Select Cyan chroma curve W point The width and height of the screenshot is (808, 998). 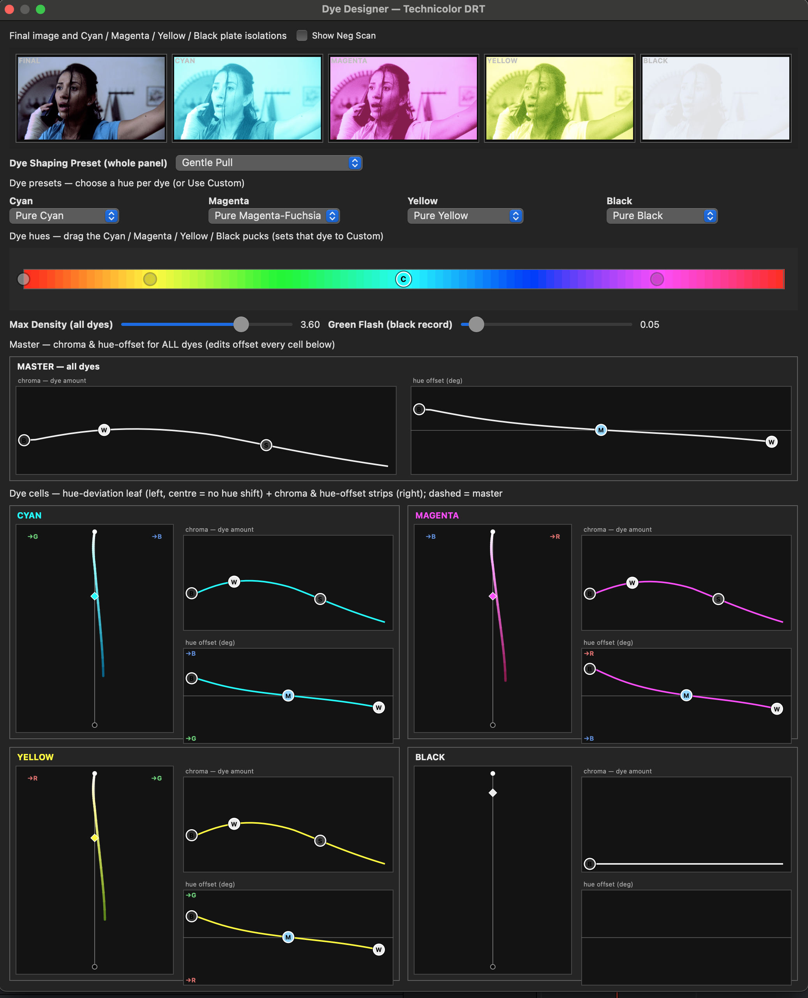pyautogui.click(x=234, y=582)
